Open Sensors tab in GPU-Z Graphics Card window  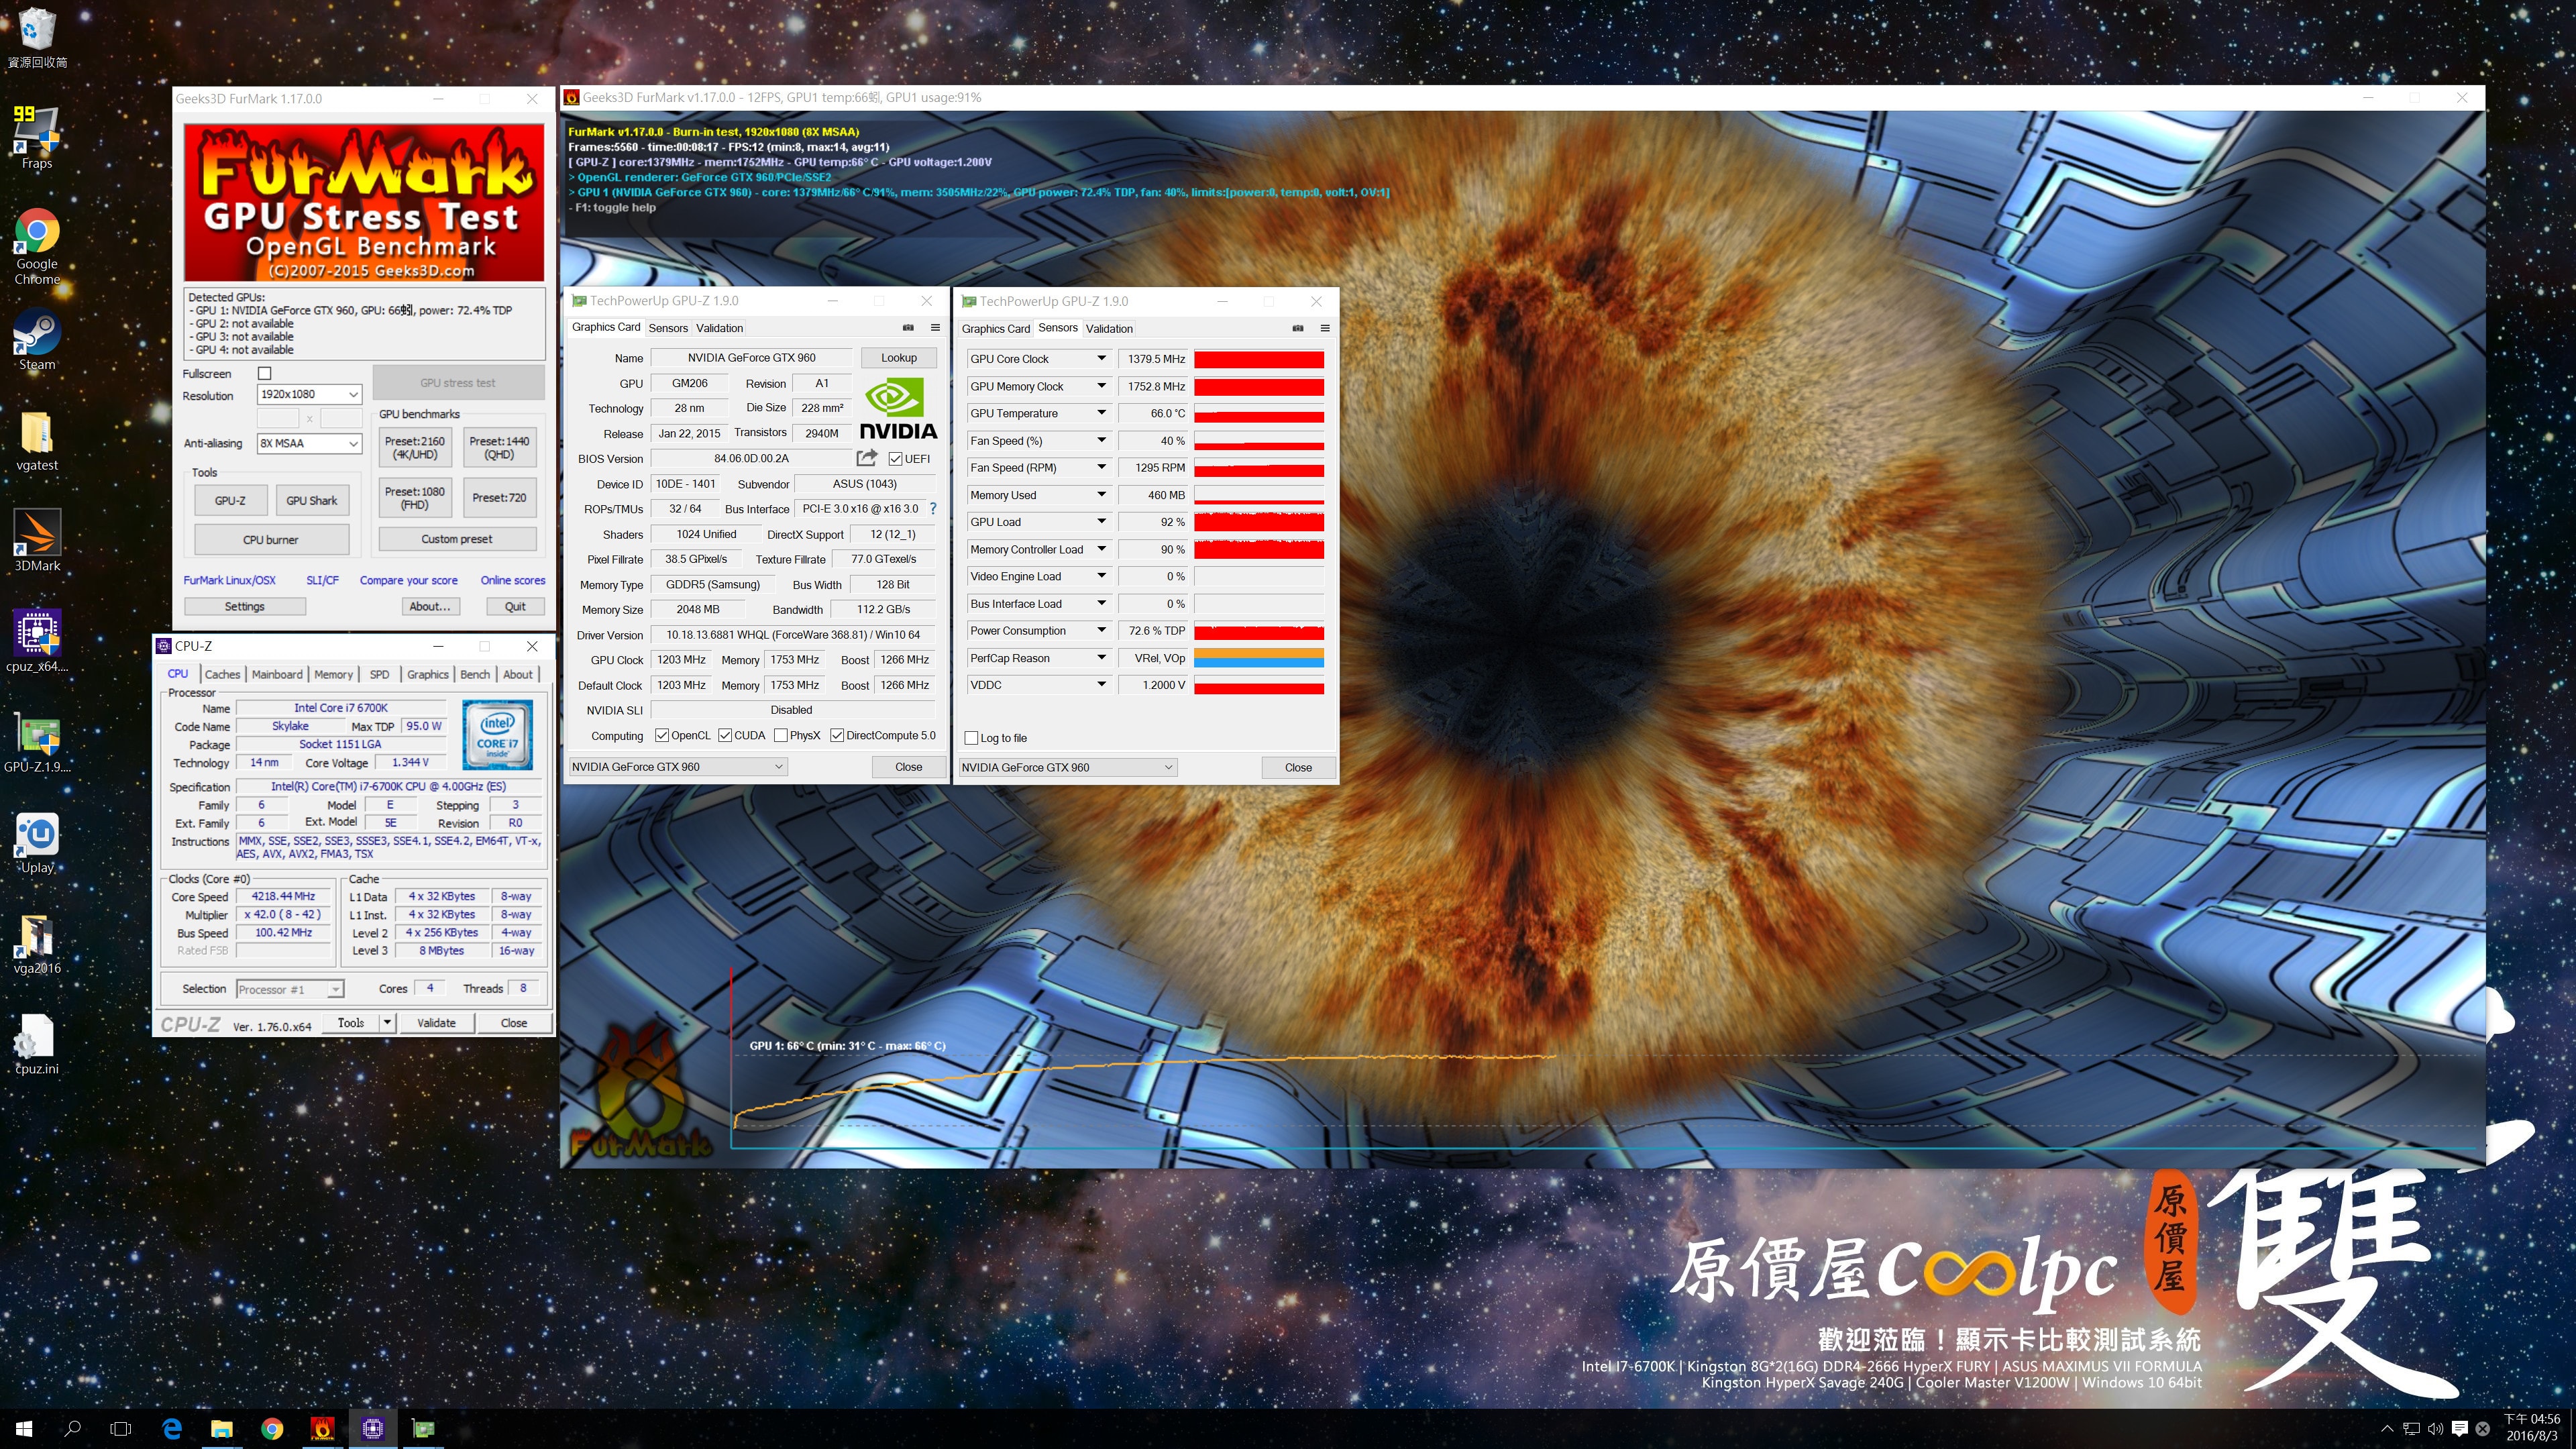(668, 328)
